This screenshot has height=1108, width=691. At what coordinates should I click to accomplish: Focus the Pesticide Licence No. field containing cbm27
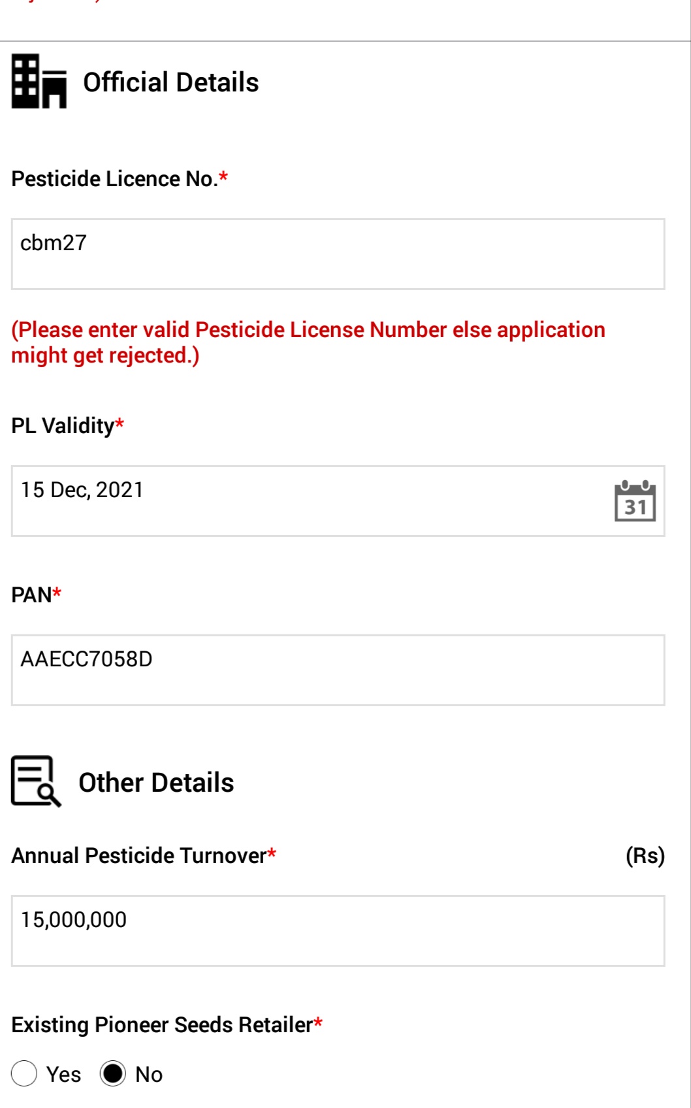click(x=338, y=254)
